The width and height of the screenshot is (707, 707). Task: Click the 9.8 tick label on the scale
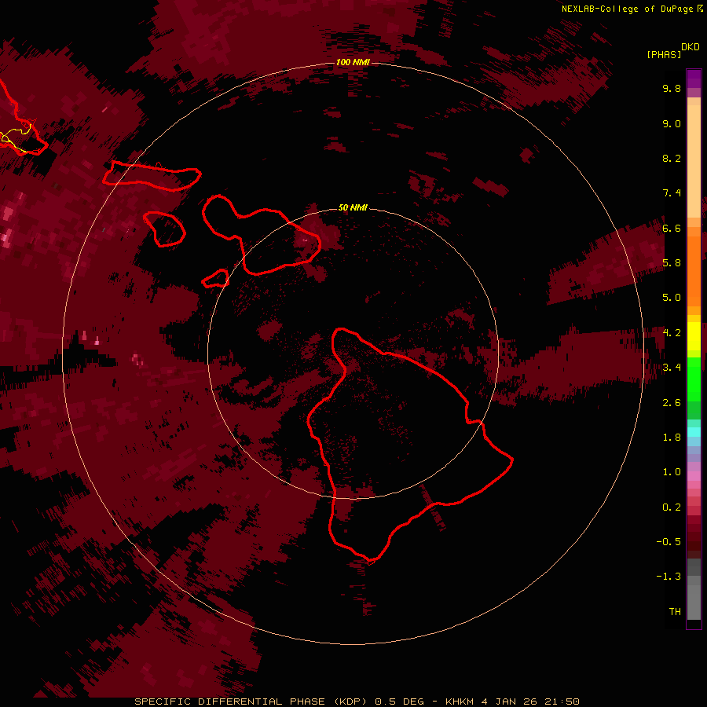(672, 88)
